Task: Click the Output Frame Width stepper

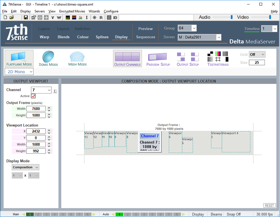Action: (49, 109)
